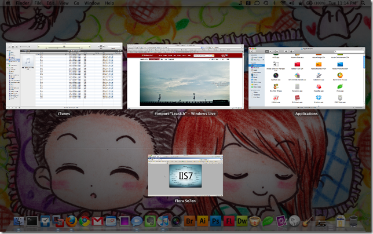Launch Adobe Illustrator (Ai) from the Dock

203,221
